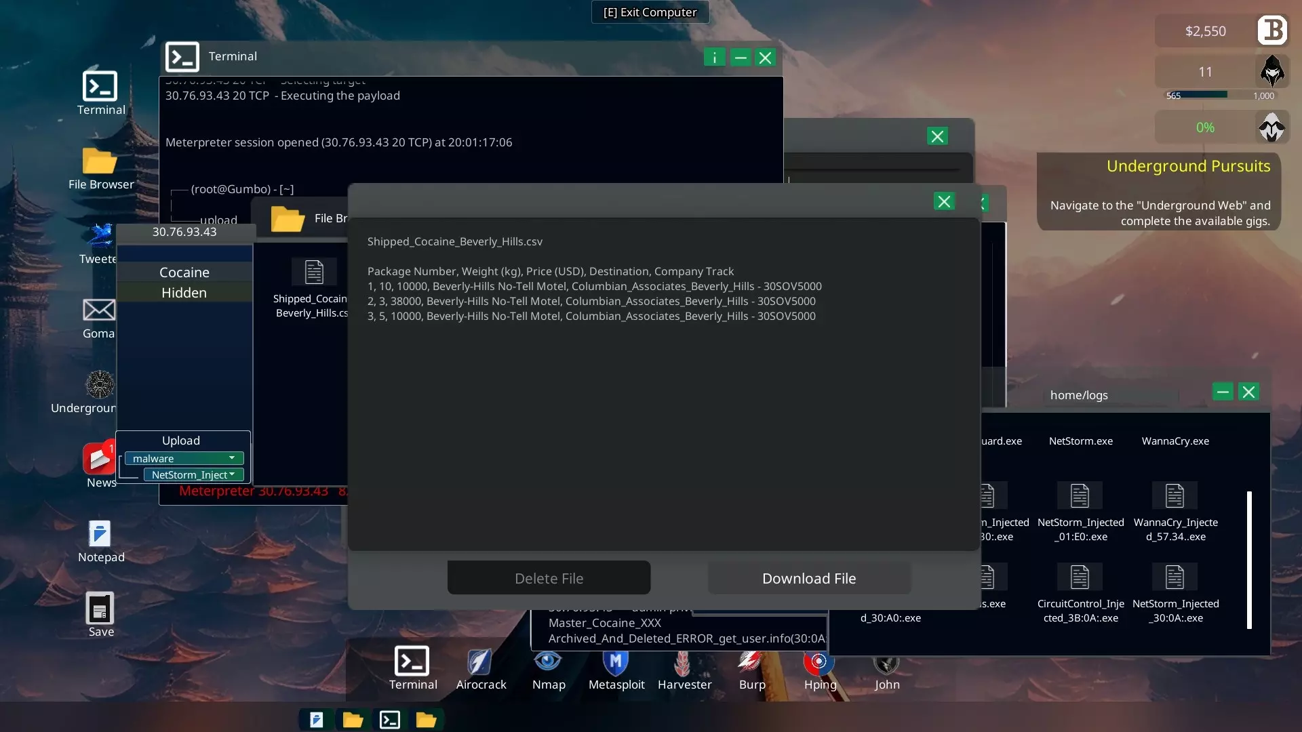The width and height of the screenshot is (1302, 732).
Task: Expand the NetStorm_Inject payload dropdown
Action: click(193, 474)
